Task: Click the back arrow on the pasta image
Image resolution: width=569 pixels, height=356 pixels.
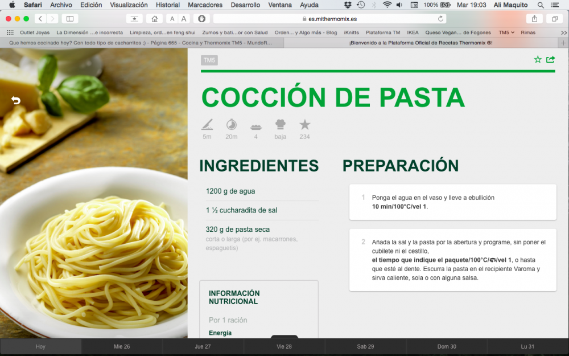Action: pos(15,100)
